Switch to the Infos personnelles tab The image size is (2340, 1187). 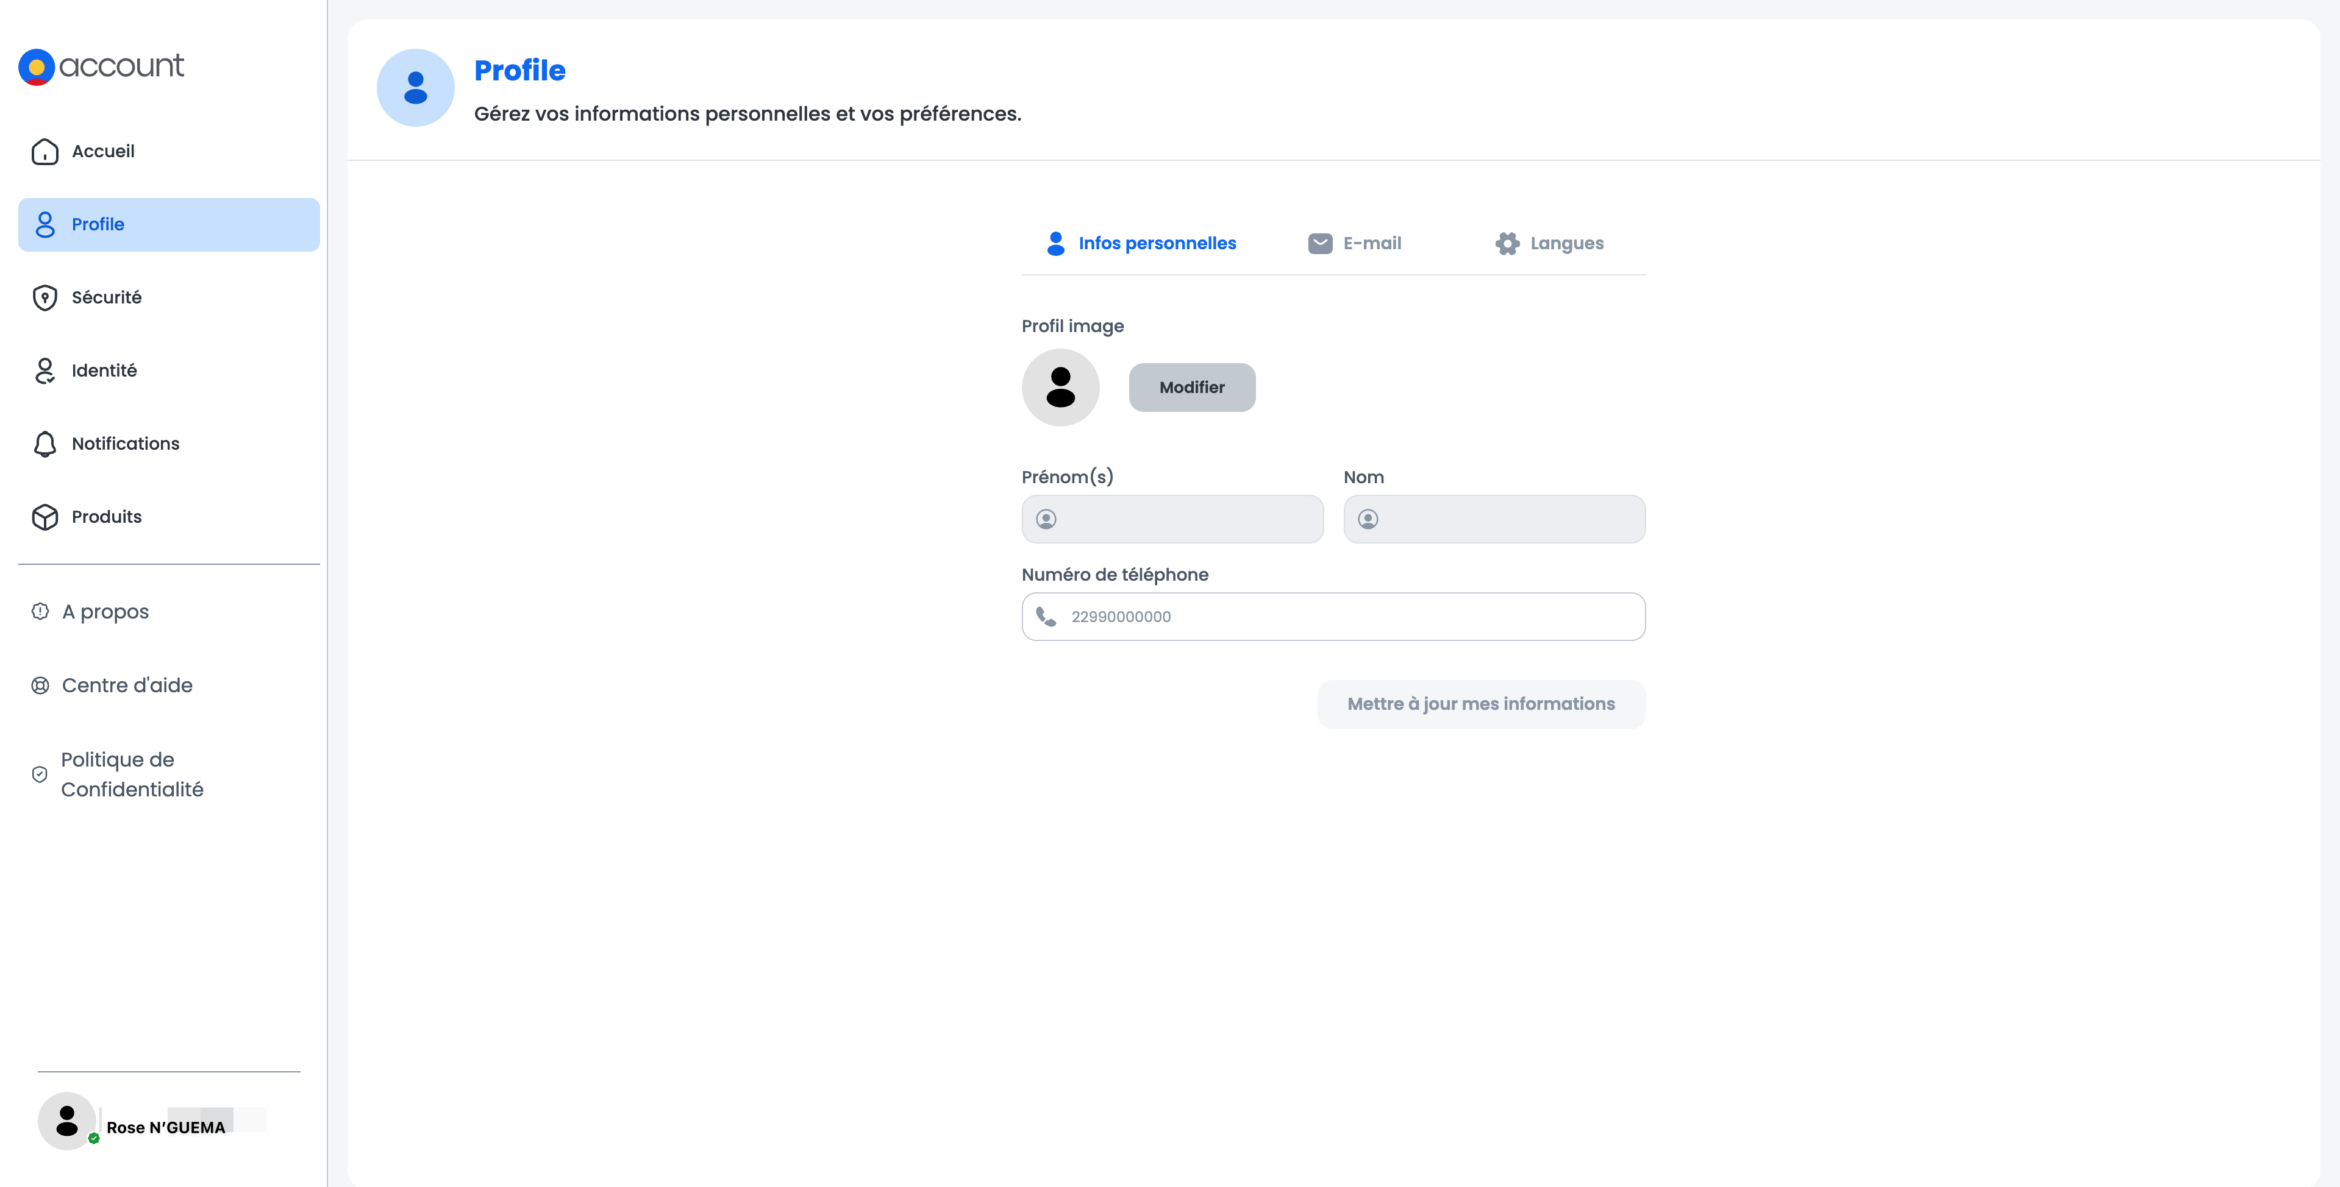pos(1142,243)
